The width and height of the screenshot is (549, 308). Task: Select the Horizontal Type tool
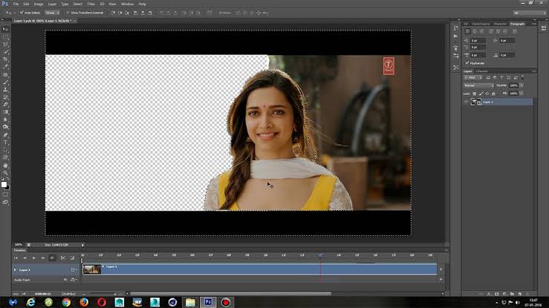pos(5,142)
